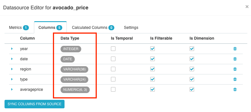251x112 pixels.
Task: Expand the type column row
Action: click(12, 79)
